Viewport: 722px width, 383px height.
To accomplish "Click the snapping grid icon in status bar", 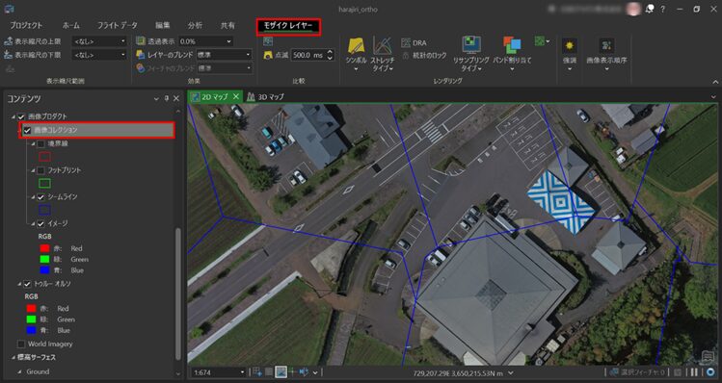I will [257, 372].
